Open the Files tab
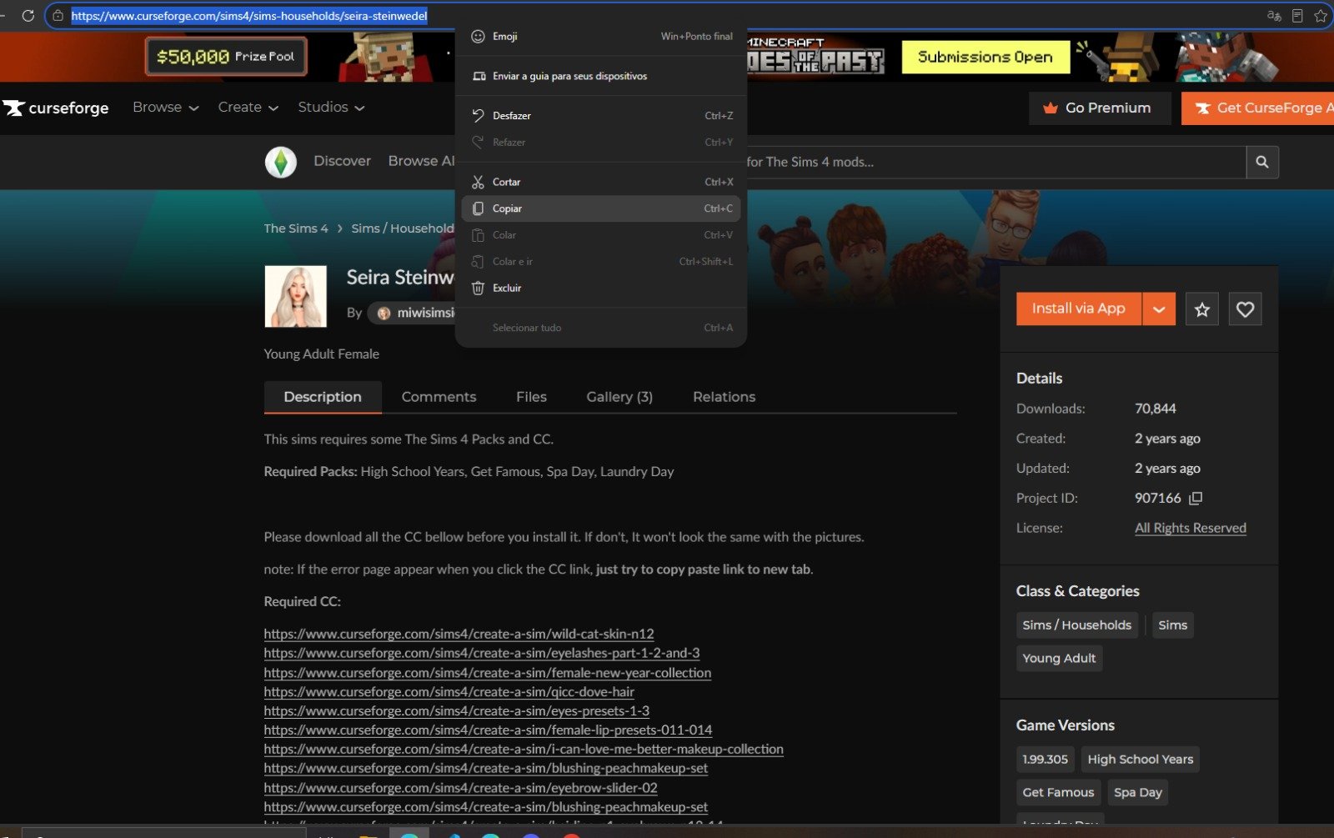Screen dimensions: 1334x838 [531, 397]
